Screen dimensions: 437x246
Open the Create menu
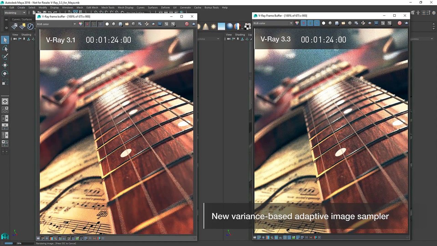click(x=21, y=8)
